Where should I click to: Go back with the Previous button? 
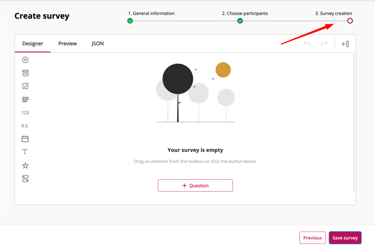coord(312,238)
